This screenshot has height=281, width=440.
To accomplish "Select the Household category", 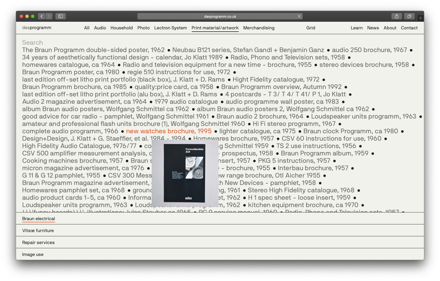I will (122, 28).
